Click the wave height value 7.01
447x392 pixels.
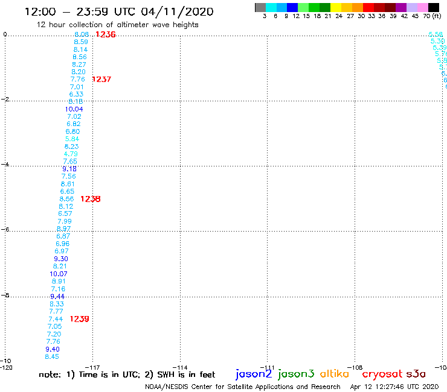point(77,87)
